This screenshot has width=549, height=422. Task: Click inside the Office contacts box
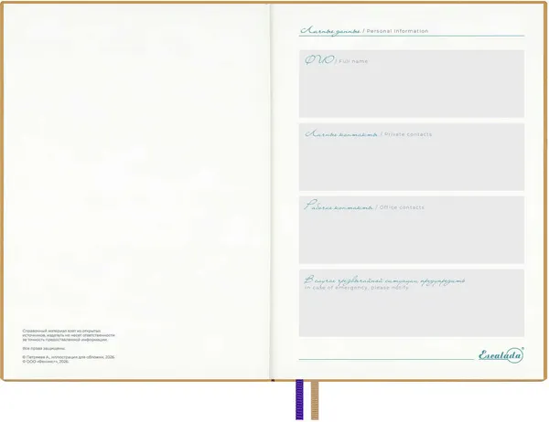pos(412,229)
